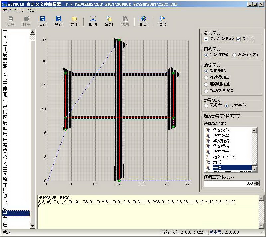Click the 粘贴 (Paste) toolbar icon
266x237 pixels.
coord(125,19)
